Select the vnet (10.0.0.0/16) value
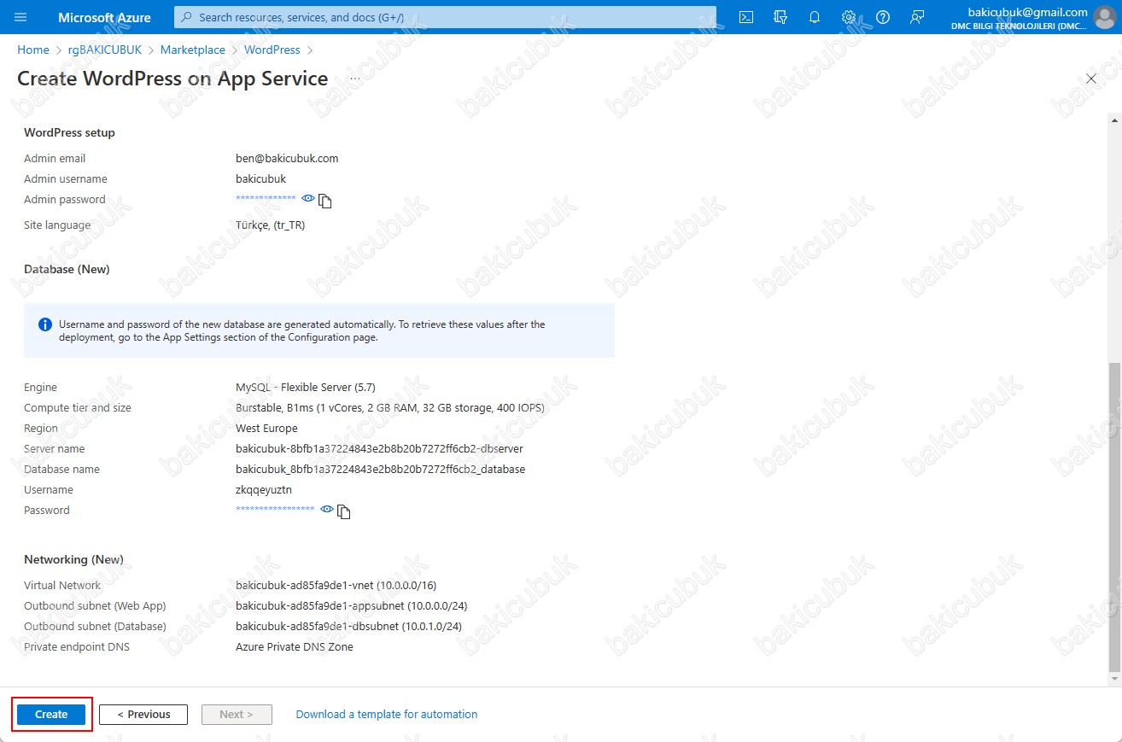This screenshot has height=742, width=1122. [337, 586]
